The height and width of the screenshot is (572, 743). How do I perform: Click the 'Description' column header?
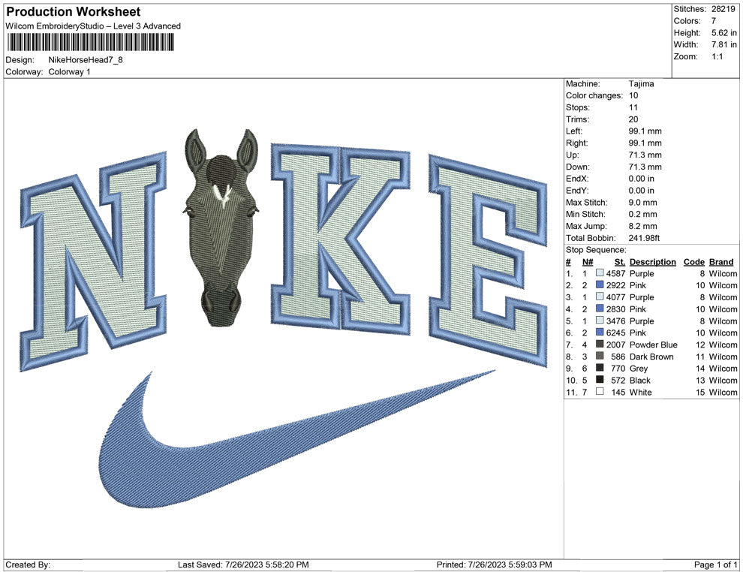pos(652,262)
